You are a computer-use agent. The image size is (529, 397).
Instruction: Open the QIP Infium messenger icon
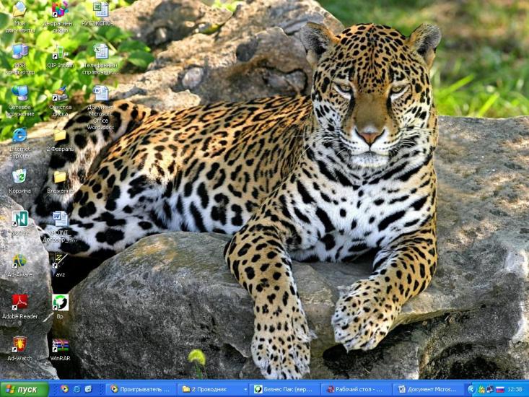(60, 52)
